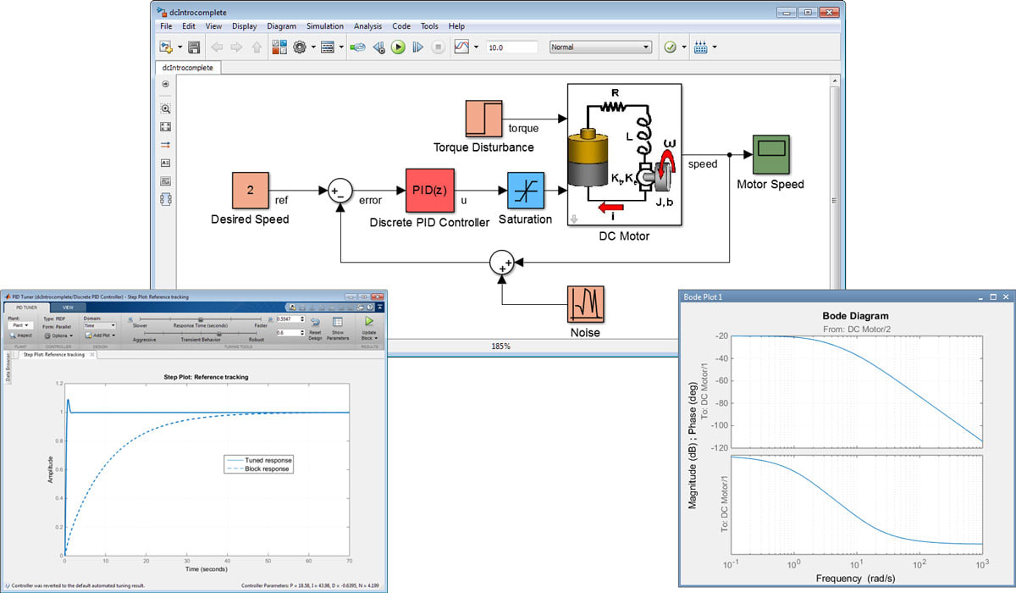Screen dimensions: 1016x593
Task: Click the Inspect button under Plant
Action: (21, 335)
